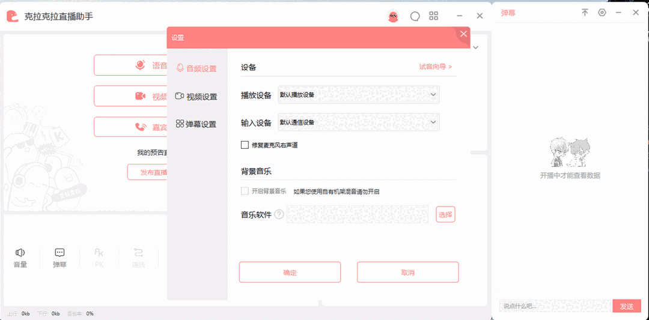Viewport: 649px width, 320px height.
Task: Open the 输入设备 dropdown
Action: tap(358, 122)
